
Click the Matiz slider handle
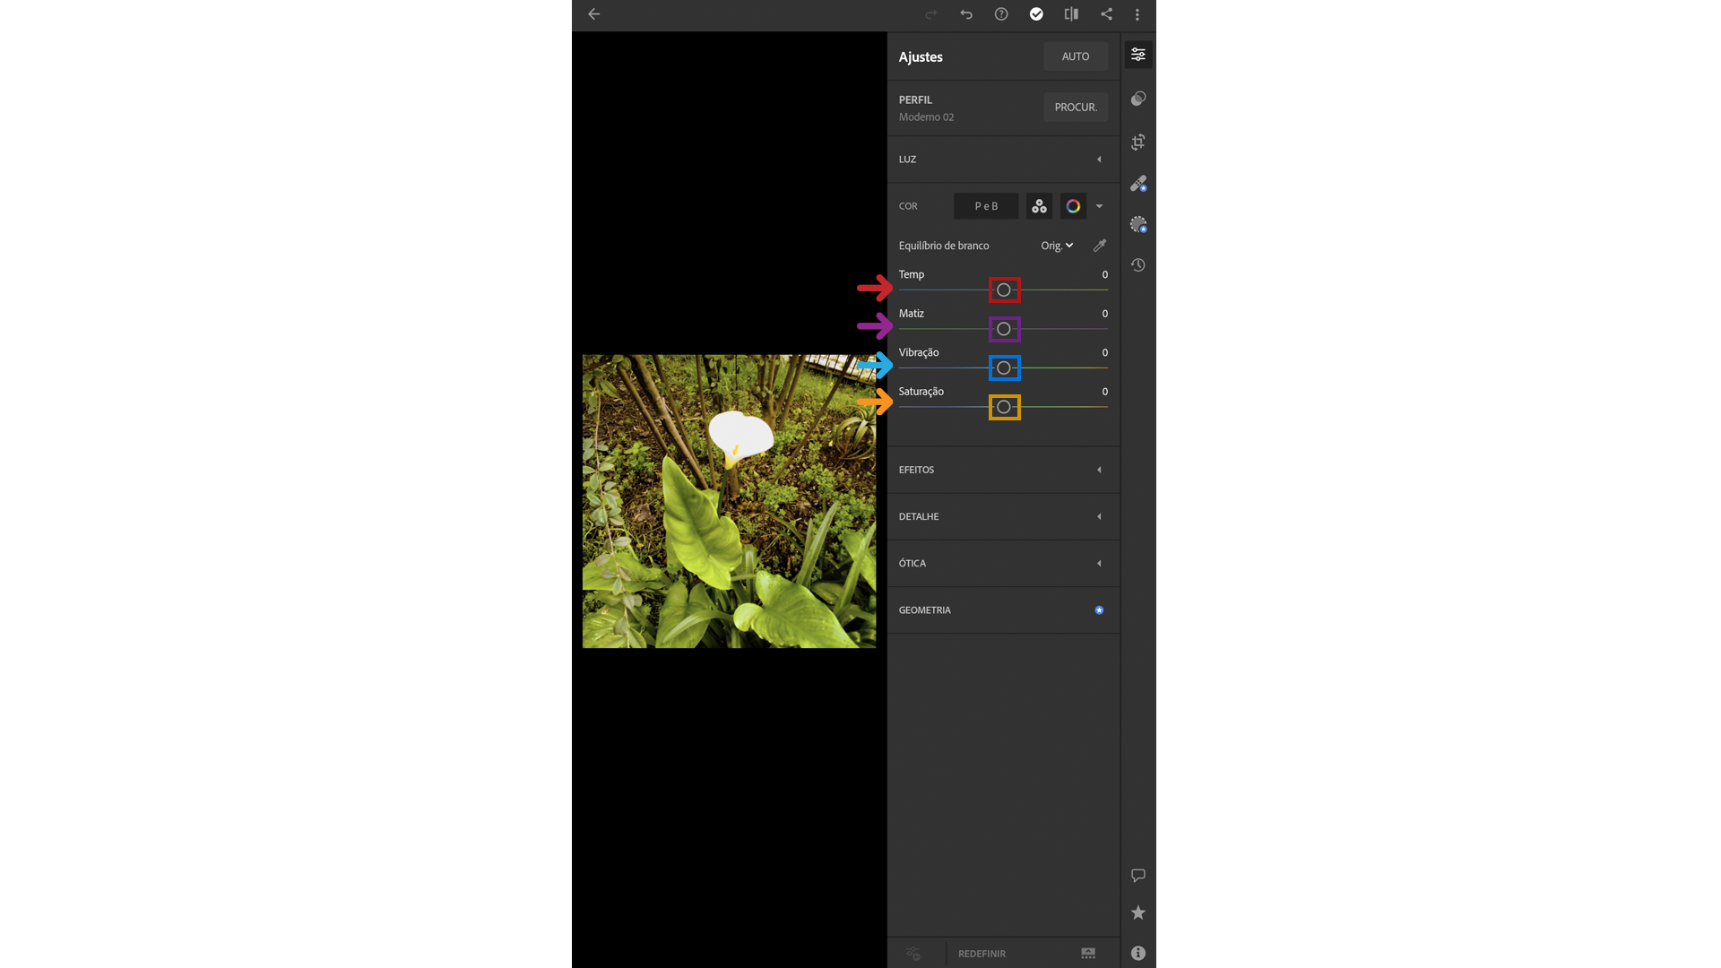1004,329
